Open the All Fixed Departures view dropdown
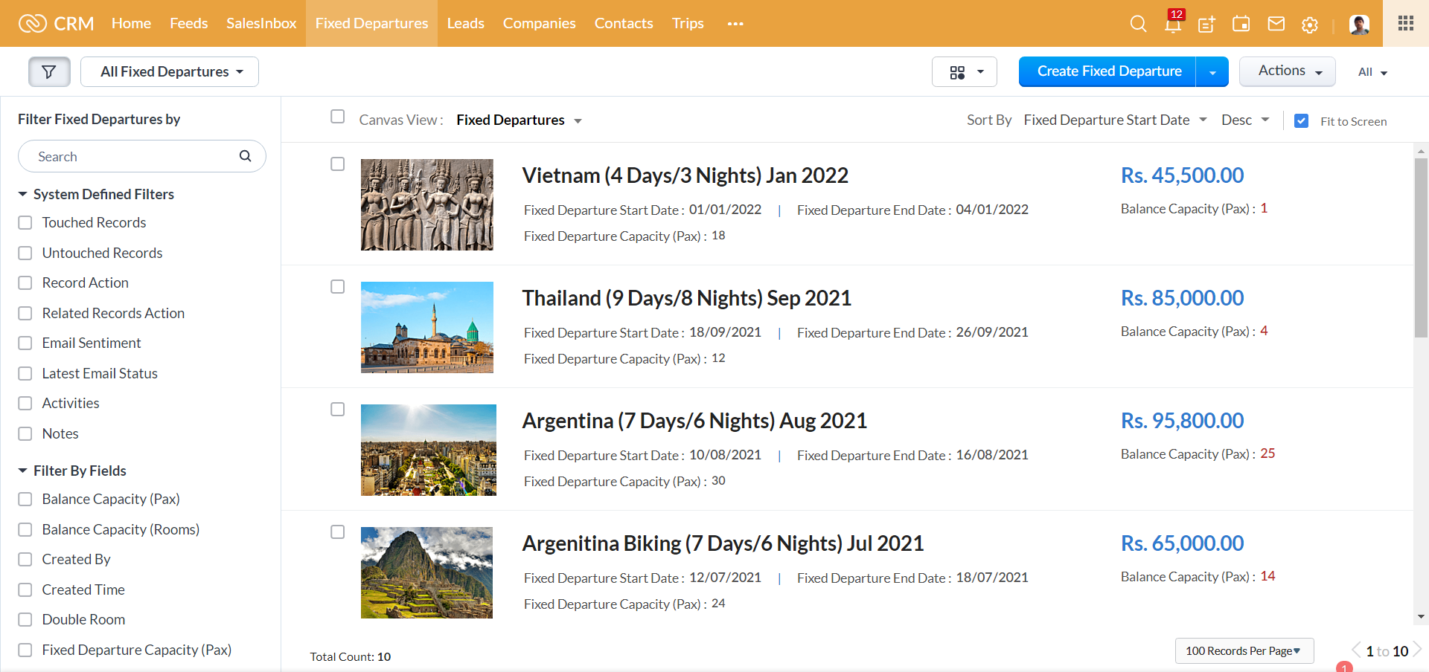Viewport: 1429px width, 672px height. pos(170,72)
